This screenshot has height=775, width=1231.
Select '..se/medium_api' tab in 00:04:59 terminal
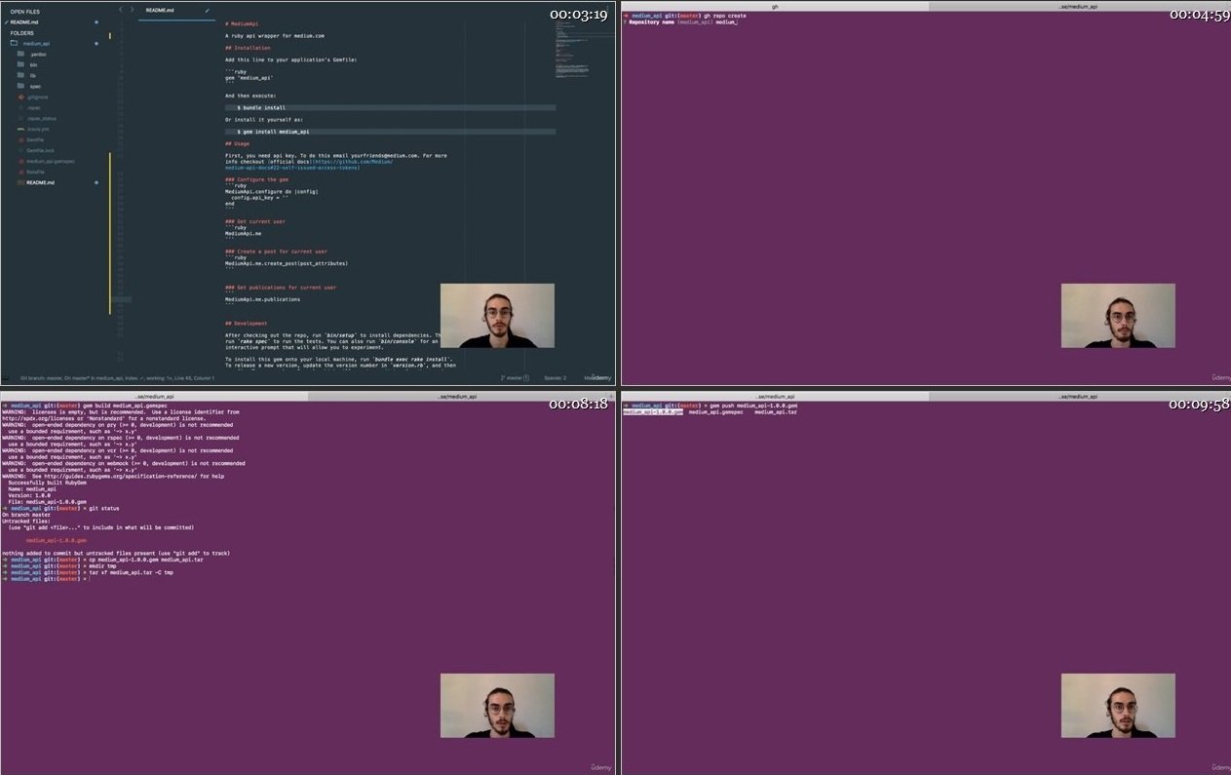click(1080, 6)
